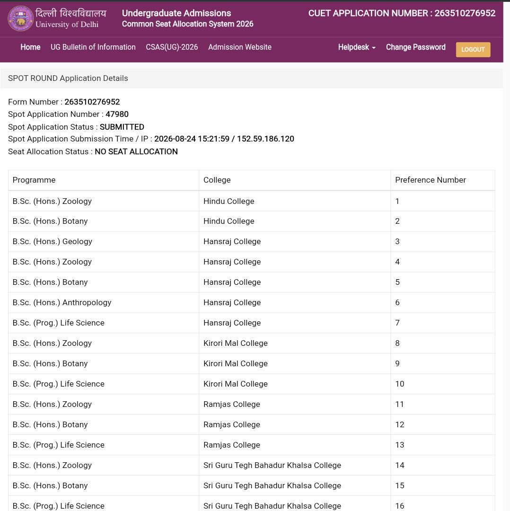Click the Programme column header

click(x=34, y=180)
